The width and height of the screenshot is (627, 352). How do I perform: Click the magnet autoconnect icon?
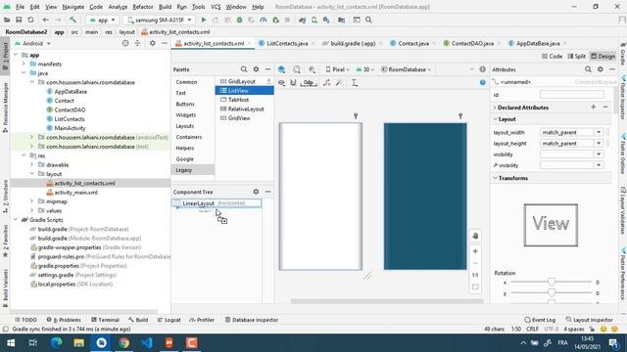click(x=293, y=82)
